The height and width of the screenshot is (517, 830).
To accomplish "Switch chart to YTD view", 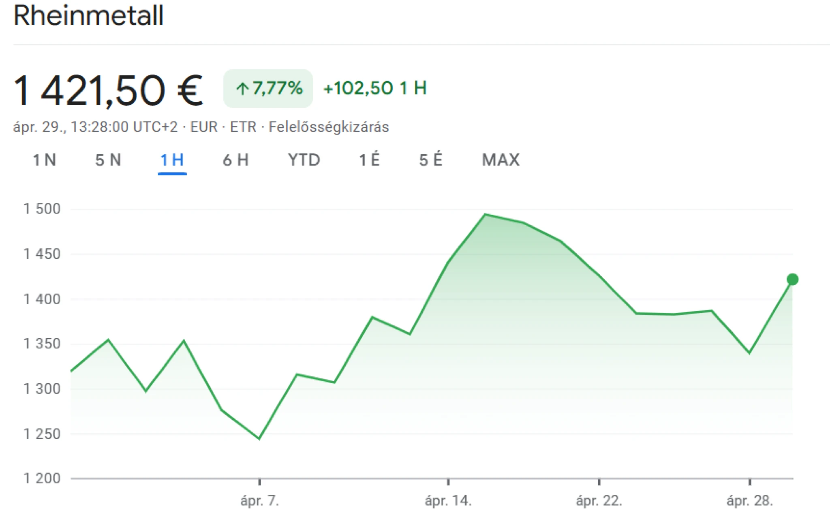I will [304, 160].
